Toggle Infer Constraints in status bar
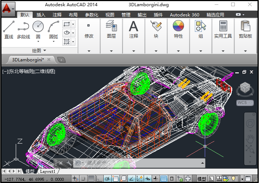The image size is (259, 183). tap(75, 179)
